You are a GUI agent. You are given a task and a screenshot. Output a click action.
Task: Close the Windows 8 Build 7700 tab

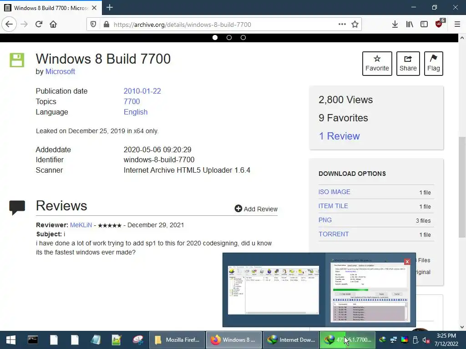click(x=94, y=8)
